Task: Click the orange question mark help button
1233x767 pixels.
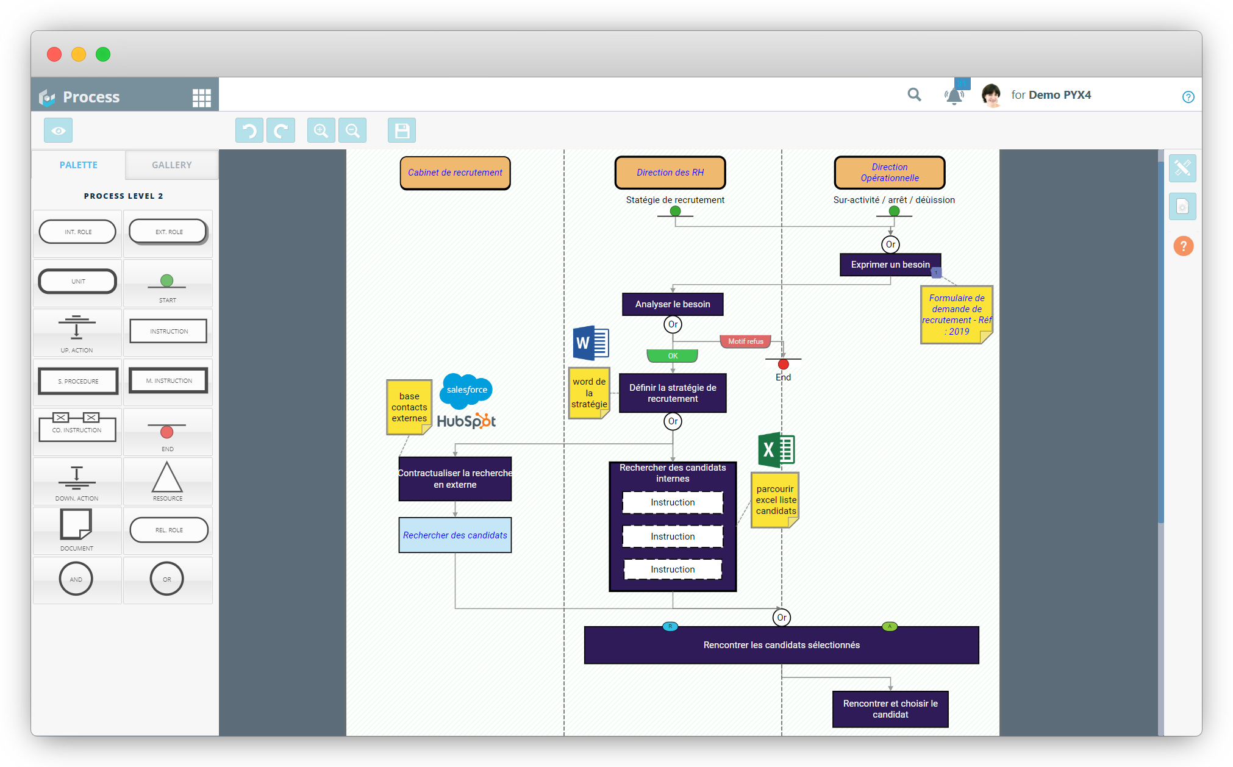Action: (x=1183, y=246)
